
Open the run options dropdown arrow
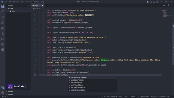(x=166, y=5)
